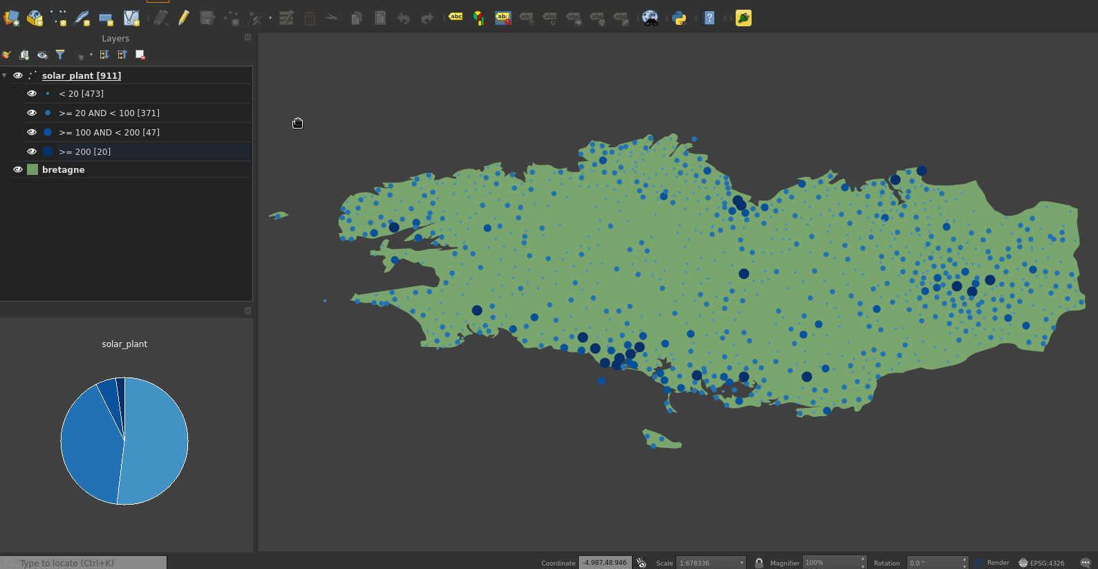Open the Scale dropdown list

(x=742, y=563)
